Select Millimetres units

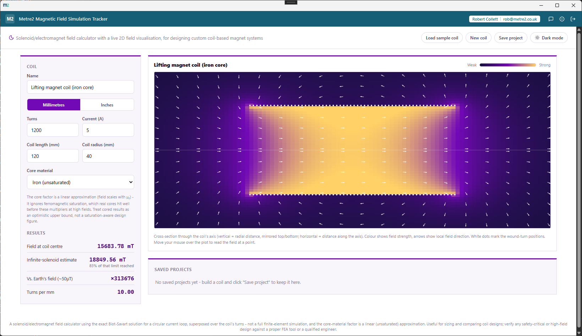[x=54, y=105]
